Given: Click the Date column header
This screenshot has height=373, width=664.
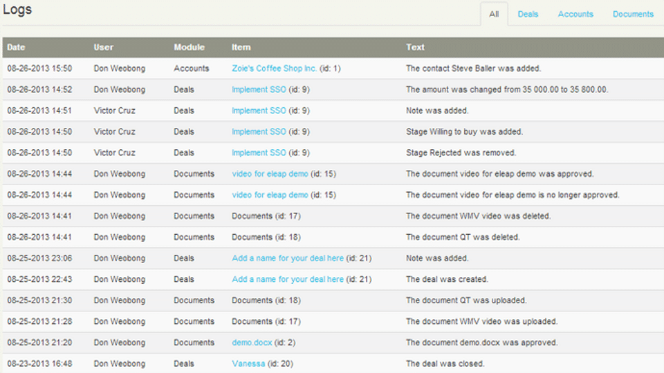Looking at the screenshot, I should click(x=16, y=48).
